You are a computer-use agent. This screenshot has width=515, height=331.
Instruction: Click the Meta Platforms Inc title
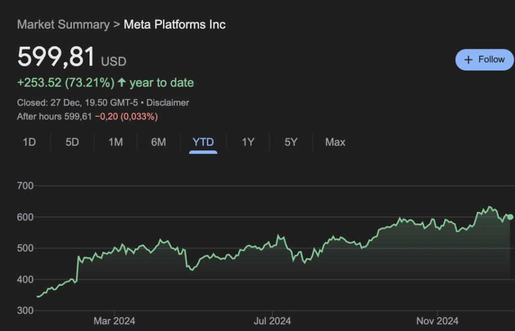tap(175, 24)
